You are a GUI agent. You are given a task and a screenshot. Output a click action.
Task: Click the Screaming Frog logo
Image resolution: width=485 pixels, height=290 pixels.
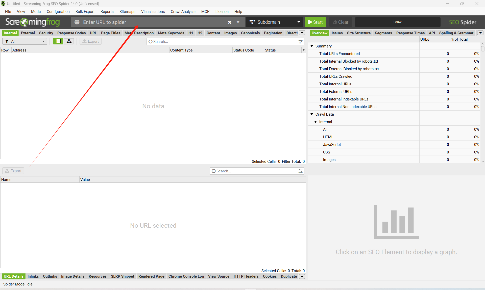(x=32, y=22)
